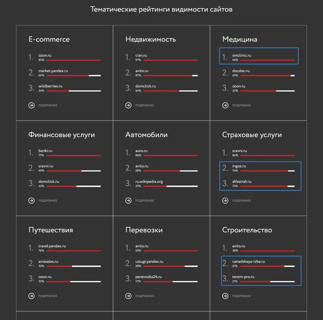Click the arrow icon under Недвижимость
Screen dimensions: 323x320
point(128,105)
